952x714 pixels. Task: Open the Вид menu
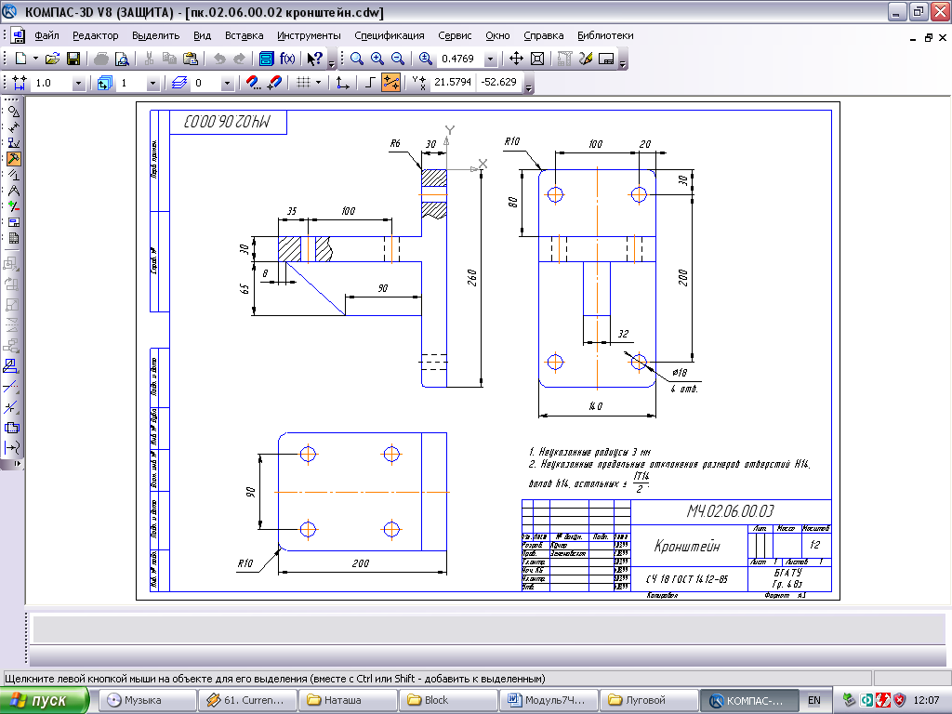click(202, 35)
